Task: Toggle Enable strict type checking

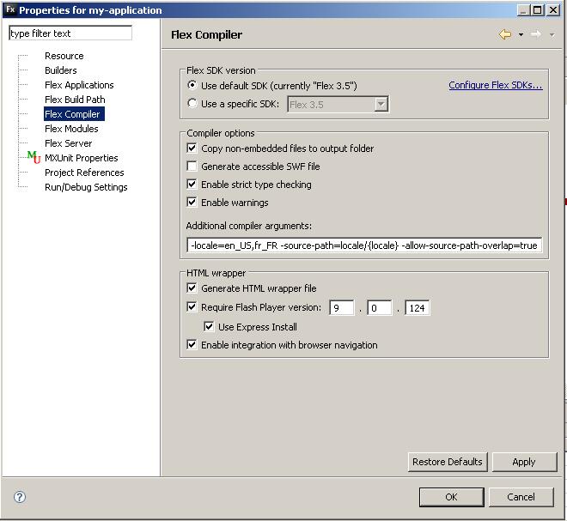Action: coord(192,184)
